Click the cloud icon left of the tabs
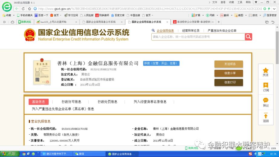Image resolution: width=279 pixels, height=157 pixels. [x=12, y=22]
